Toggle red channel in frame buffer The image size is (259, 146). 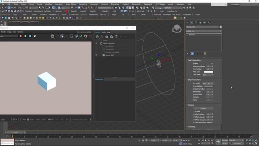21,36
